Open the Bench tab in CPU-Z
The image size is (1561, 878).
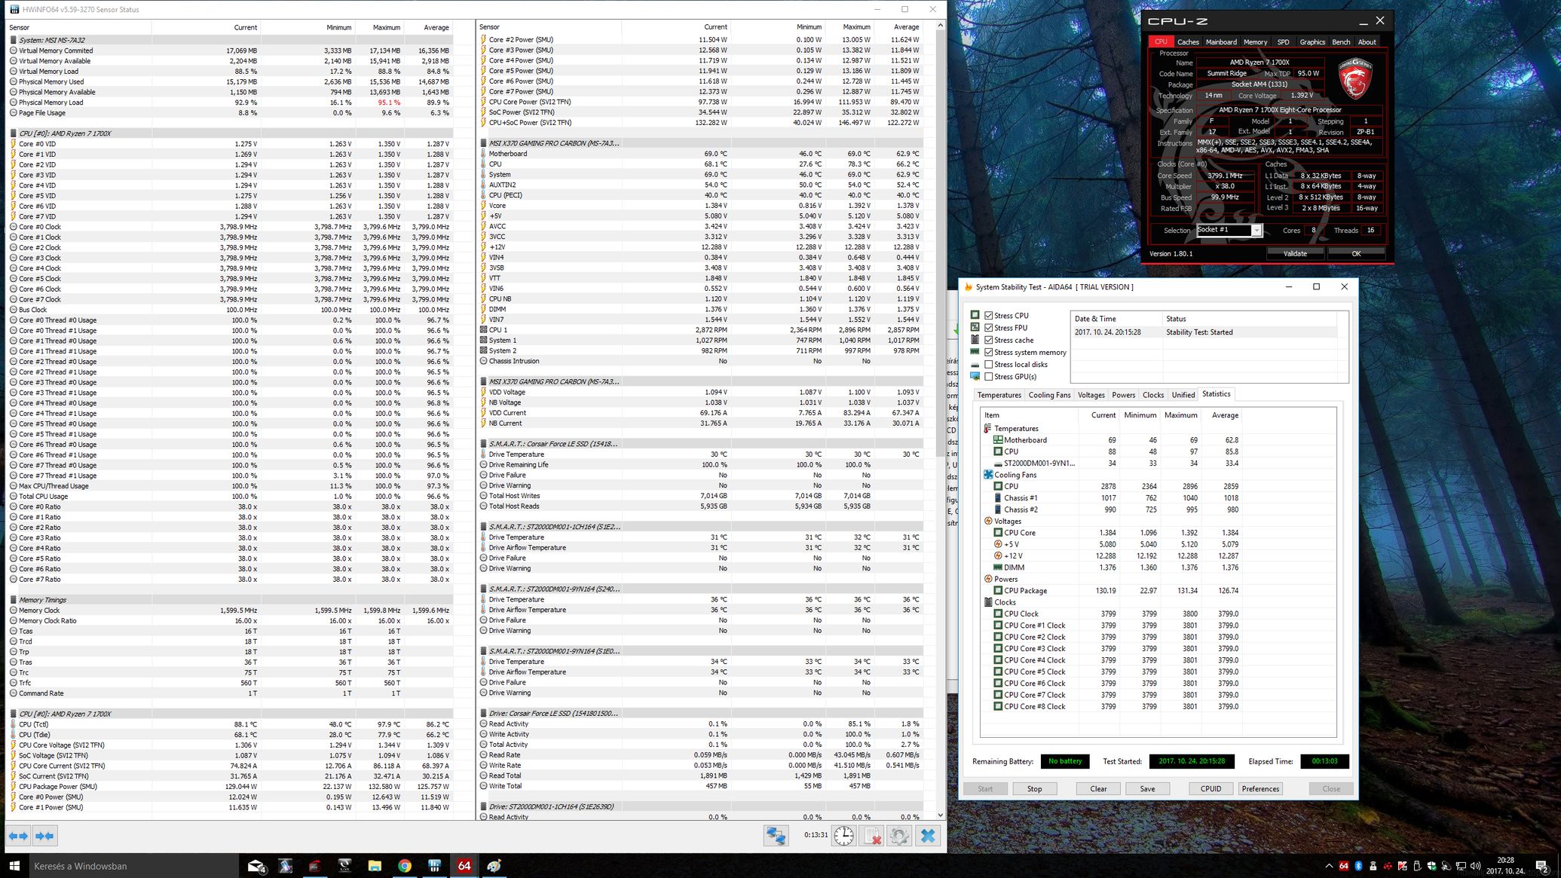point(1341,42)
